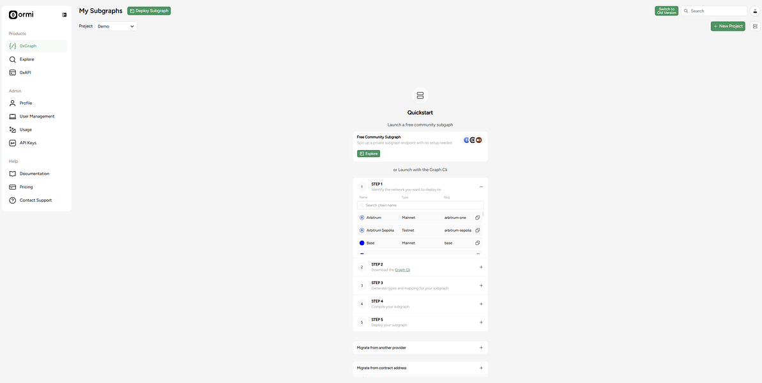Click the Ormi logo
Screen dimensions: 762x383
(21, 15)
